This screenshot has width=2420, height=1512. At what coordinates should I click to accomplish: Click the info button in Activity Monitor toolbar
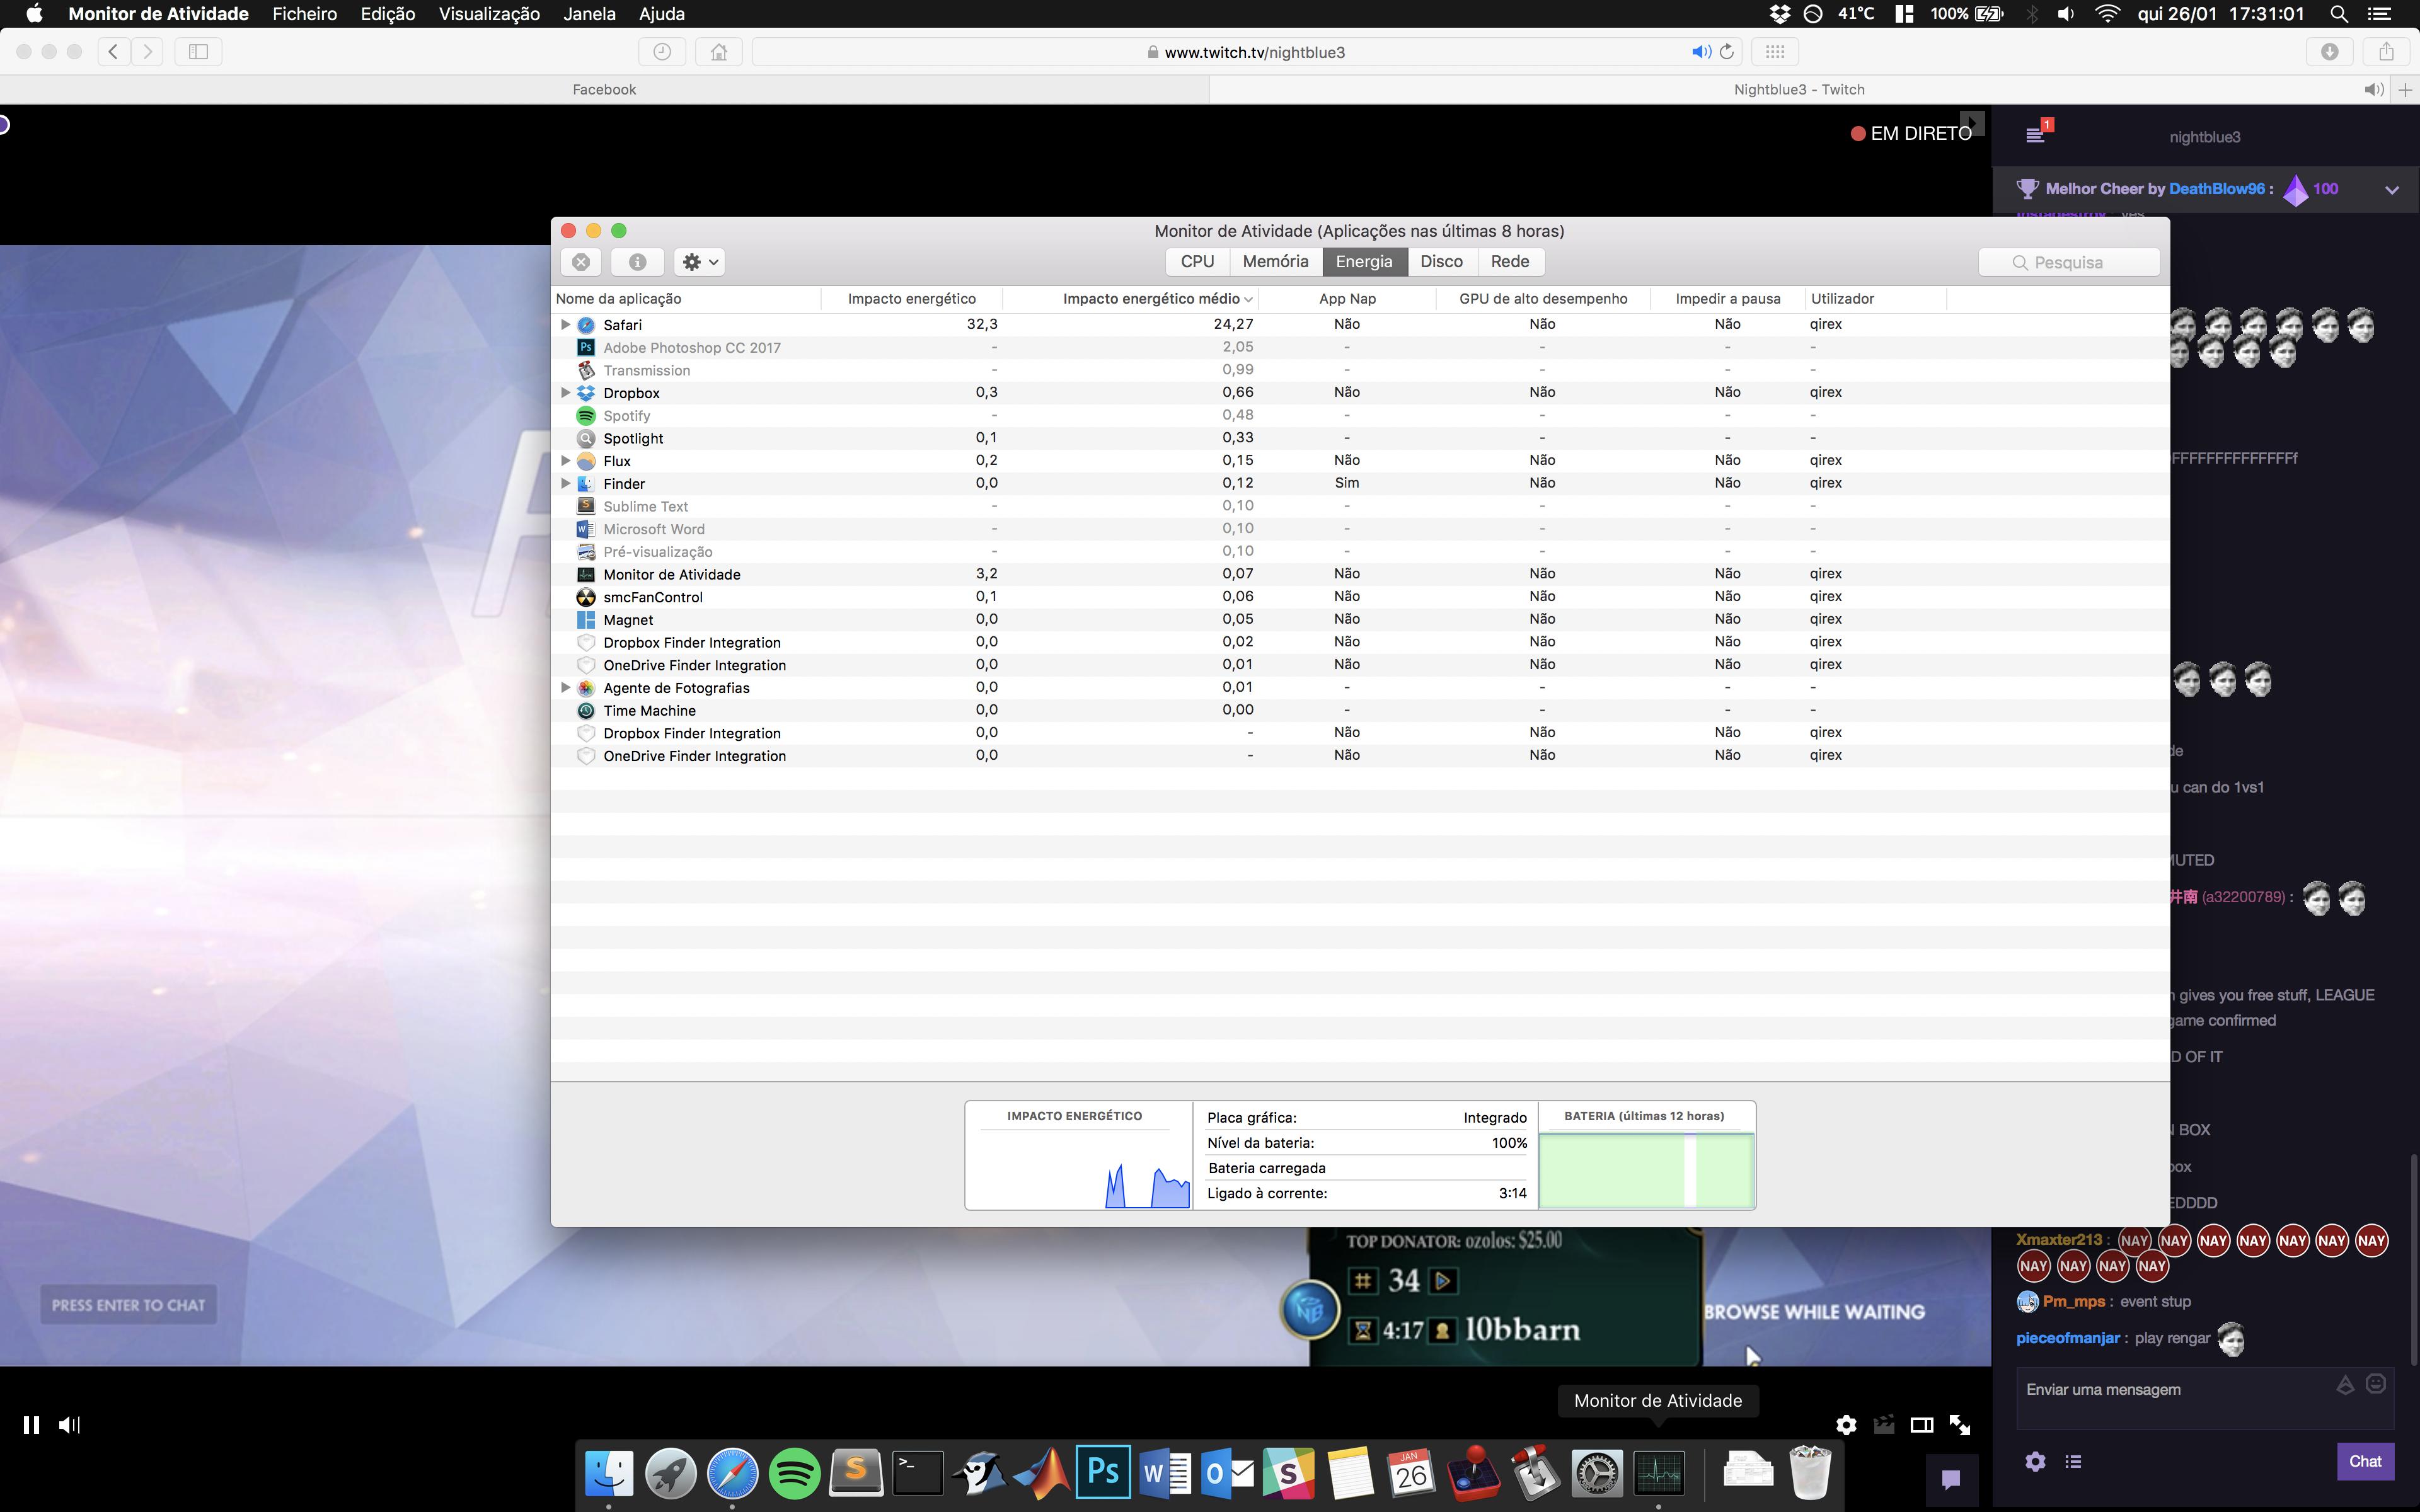pos(637,262)
